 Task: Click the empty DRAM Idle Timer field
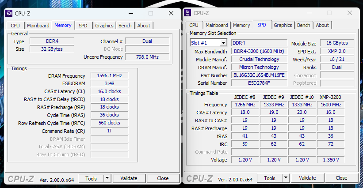[110, 139]
